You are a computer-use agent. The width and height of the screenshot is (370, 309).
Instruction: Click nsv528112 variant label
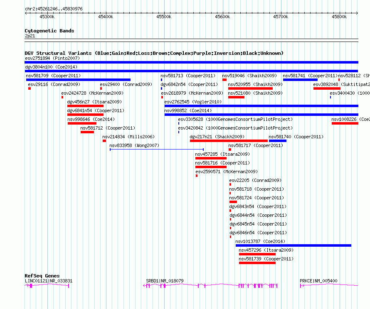[354, 76]
